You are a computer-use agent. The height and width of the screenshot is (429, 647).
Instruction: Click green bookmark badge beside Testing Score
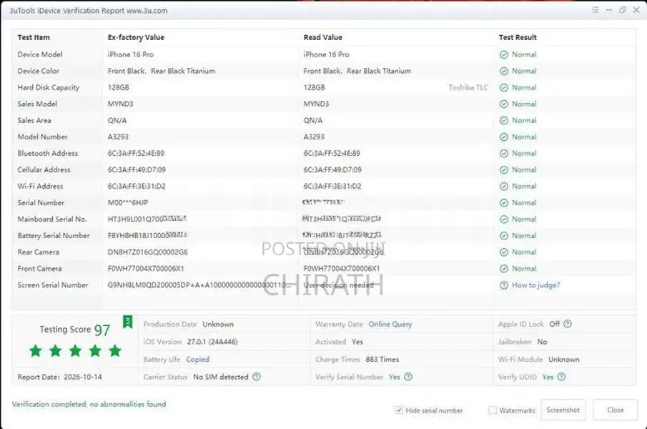point(127,322)
